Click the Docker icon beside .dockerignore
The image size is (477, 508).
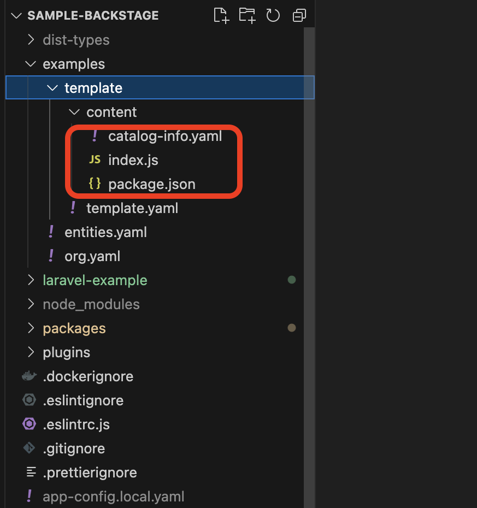coord(29,376)
